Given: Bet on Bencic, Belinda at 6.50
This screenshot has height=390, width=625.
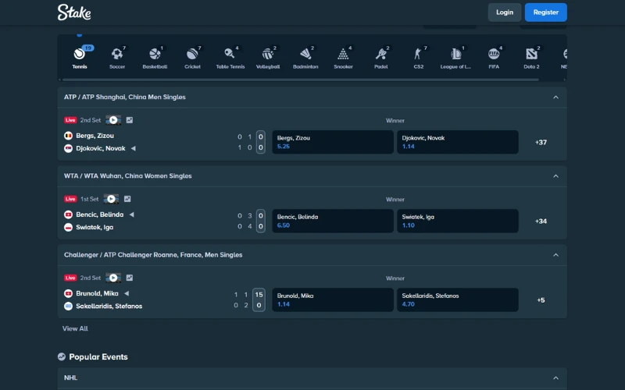Looking at the screenshot, I should click(x=333, y=221).
